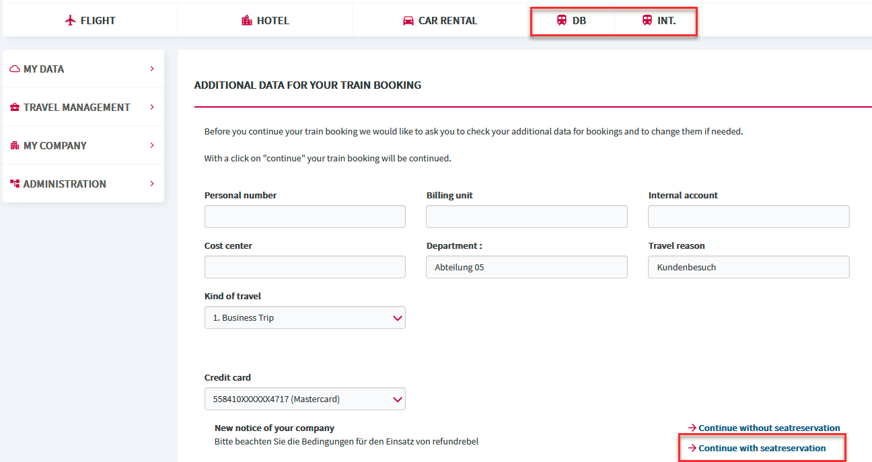
Task: Click arrow icon before Continue with seatreservation
Action: (x=692, y=448)
